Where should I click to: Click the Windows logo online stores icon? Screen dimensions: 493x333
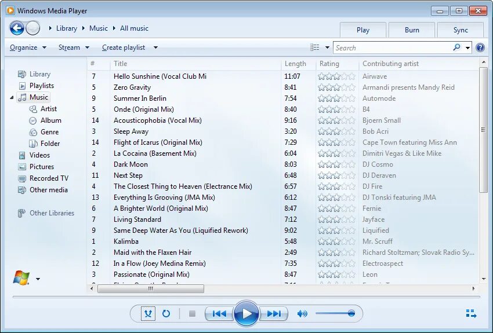tap(21, 278)
